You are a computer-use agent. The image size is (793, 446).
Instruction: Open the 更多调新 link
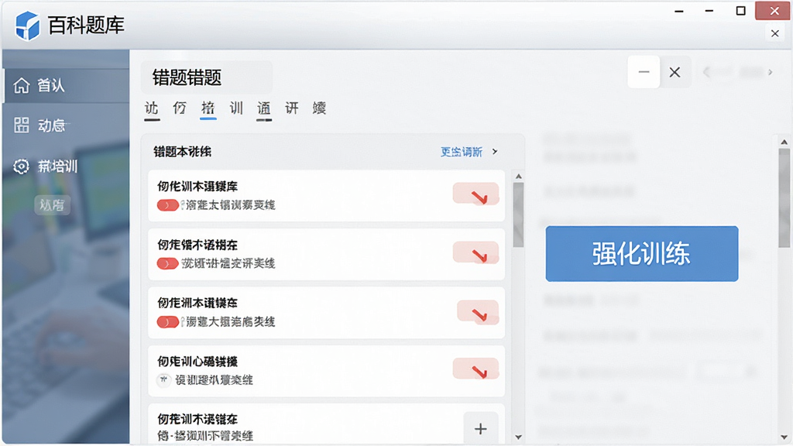(462, 152)
